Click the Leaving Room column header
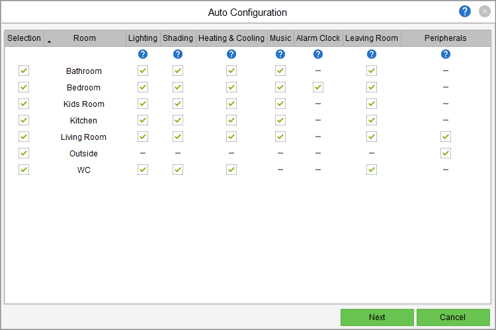Viewport: 496px width, 330px height. (x=372, y=38)
